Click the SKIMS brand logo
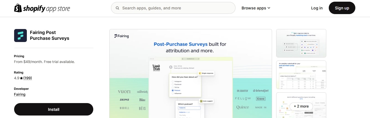 tap(124, 99)
